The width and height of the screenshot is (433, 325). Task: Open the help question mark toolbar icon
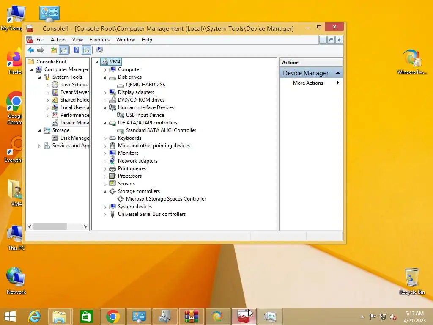76,50
